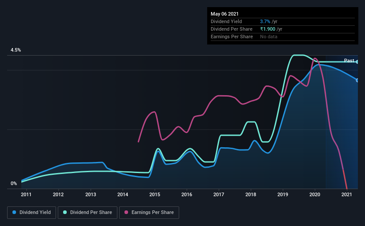The width and height of the screenshot is (365, 226).
Task: Click the pink Earnings Per Share legend dot
Action: click(126, 212)
